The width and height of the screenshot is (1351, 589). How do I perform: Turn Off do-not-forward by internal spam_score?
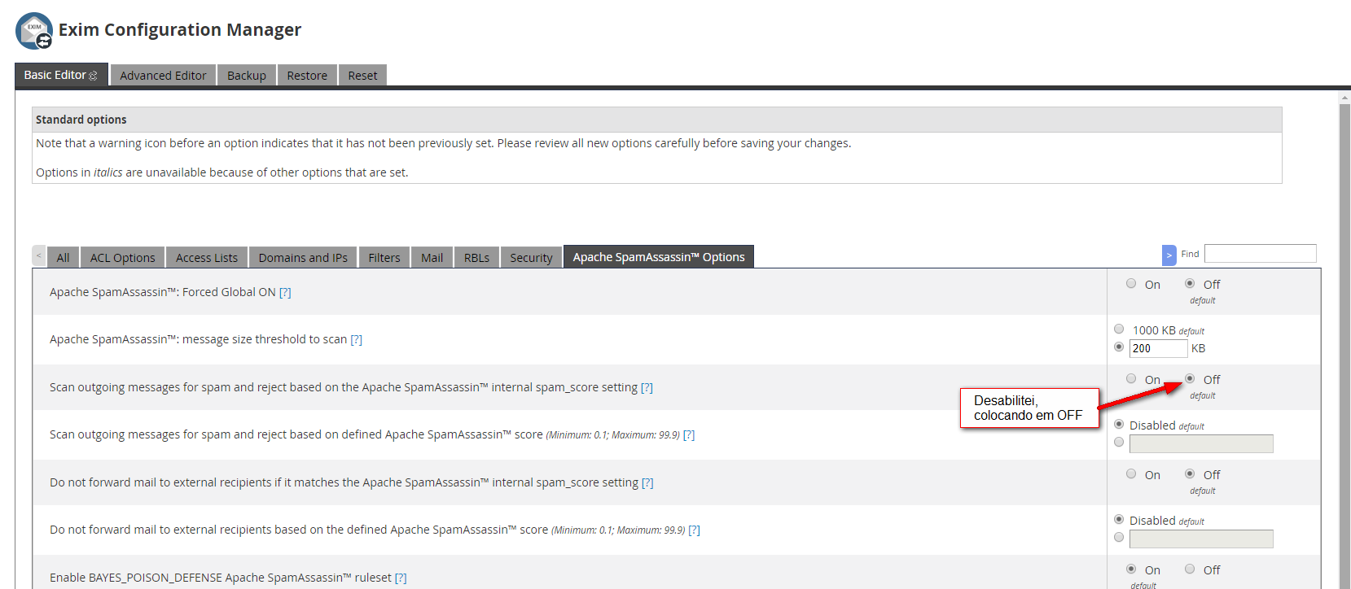point(1190,474)
